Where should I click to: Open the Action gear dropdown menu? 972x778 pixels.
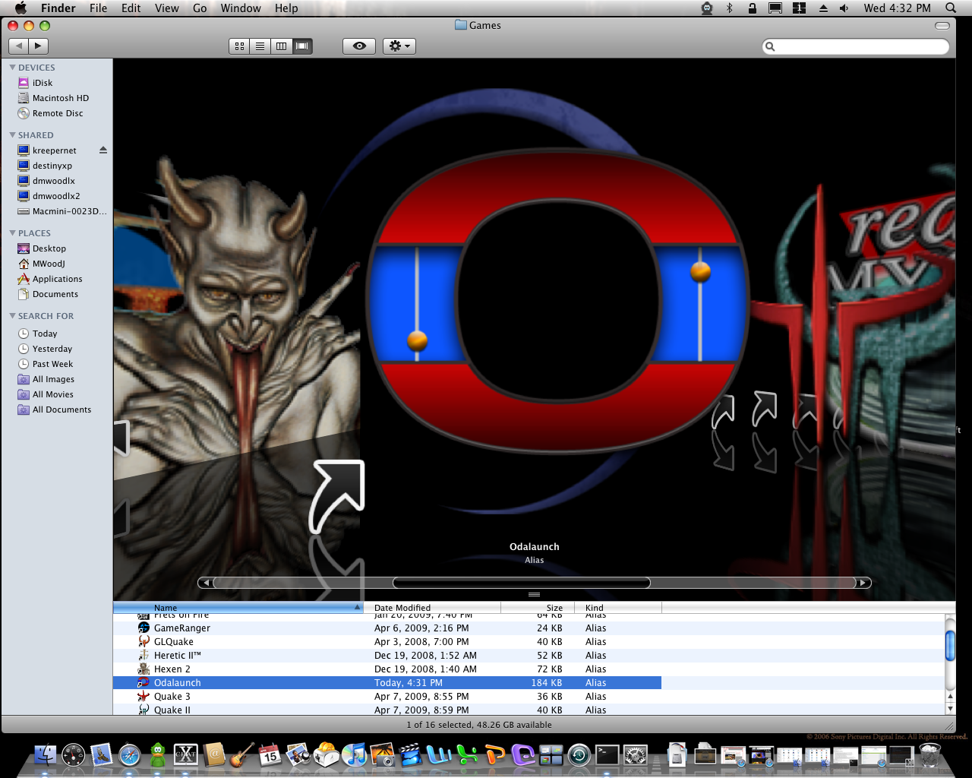coord(399,46)
